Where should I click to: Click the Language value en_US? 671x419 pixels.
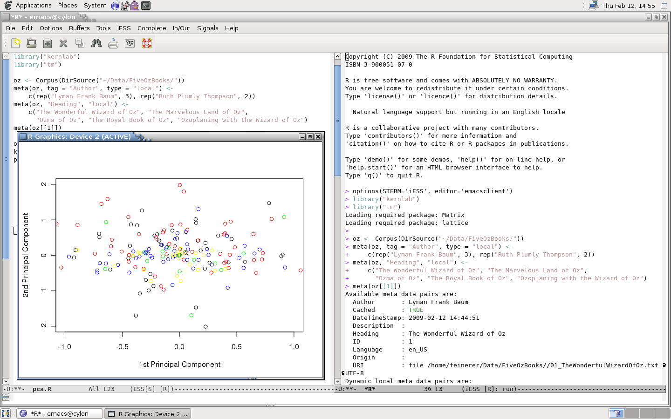coord(418,350)
